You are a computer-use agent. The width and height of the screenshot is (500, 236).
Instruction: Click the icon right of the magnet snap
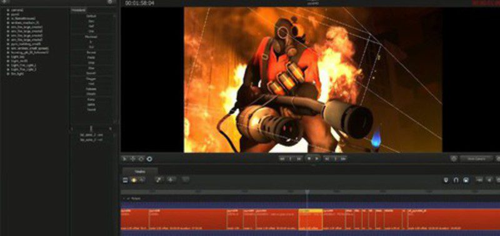[x=466, y=180]
